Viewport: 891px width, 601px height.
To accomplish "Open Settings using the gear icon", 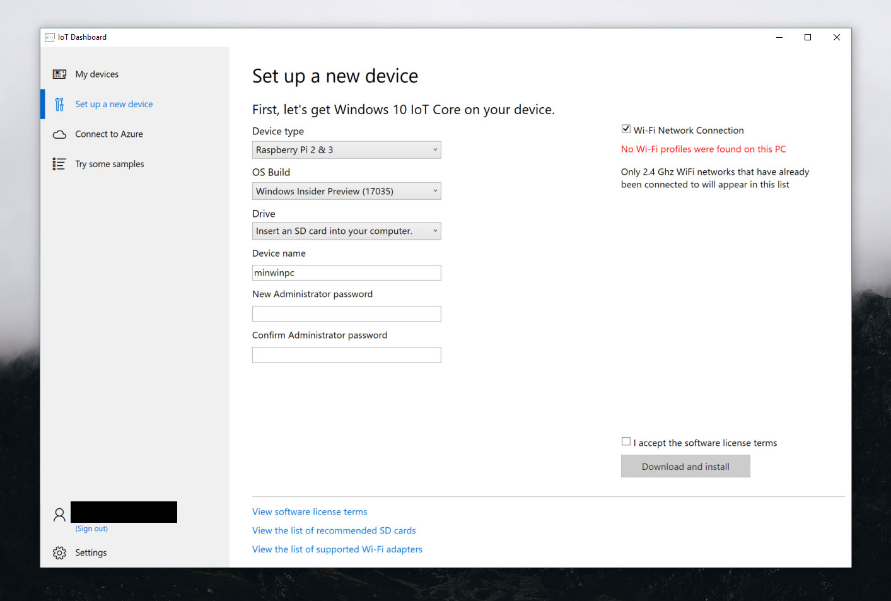I will point(59,552).
